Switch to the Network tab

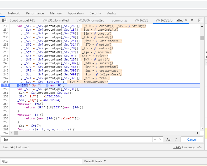point(14,13)
